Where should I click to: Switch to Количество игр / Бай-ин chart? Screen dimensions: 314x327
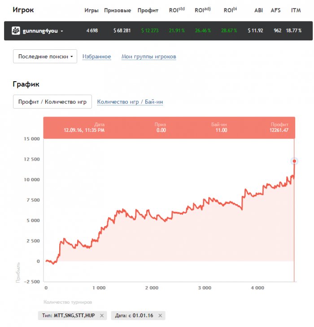[x=130, y=102]
